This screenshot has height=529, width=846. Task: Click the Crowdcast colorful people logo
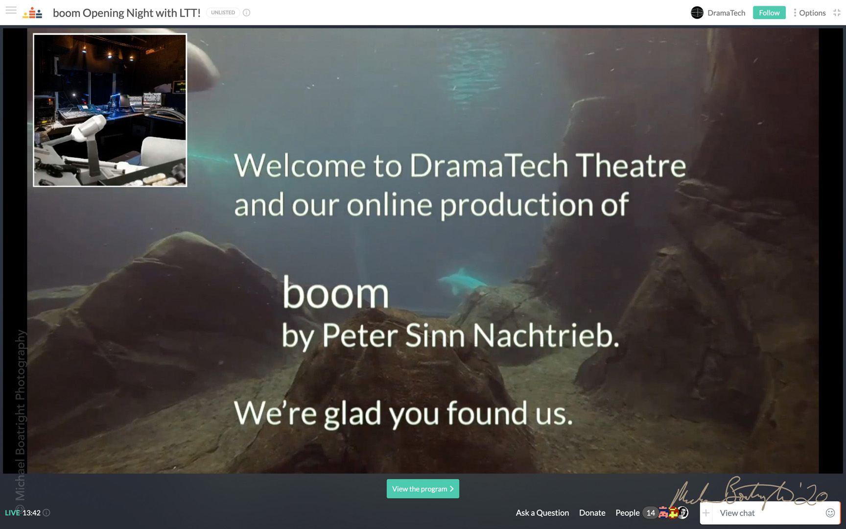click(x=32, y=13)
